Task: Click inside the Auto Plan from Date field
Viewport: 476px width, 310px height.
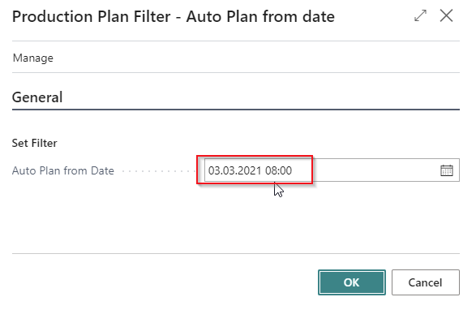Action: coord(332,170)
